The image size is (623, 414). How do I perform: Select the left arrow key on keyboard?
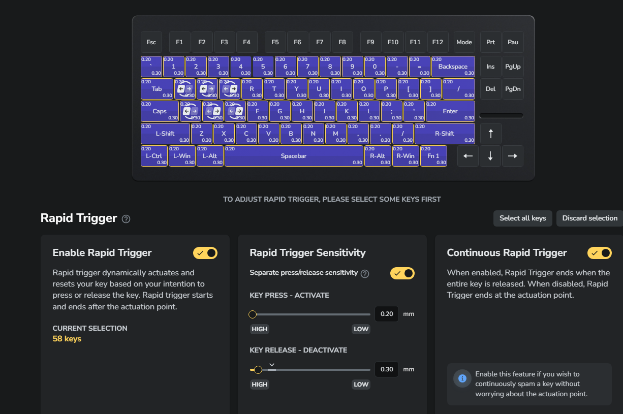pos(468,156)
